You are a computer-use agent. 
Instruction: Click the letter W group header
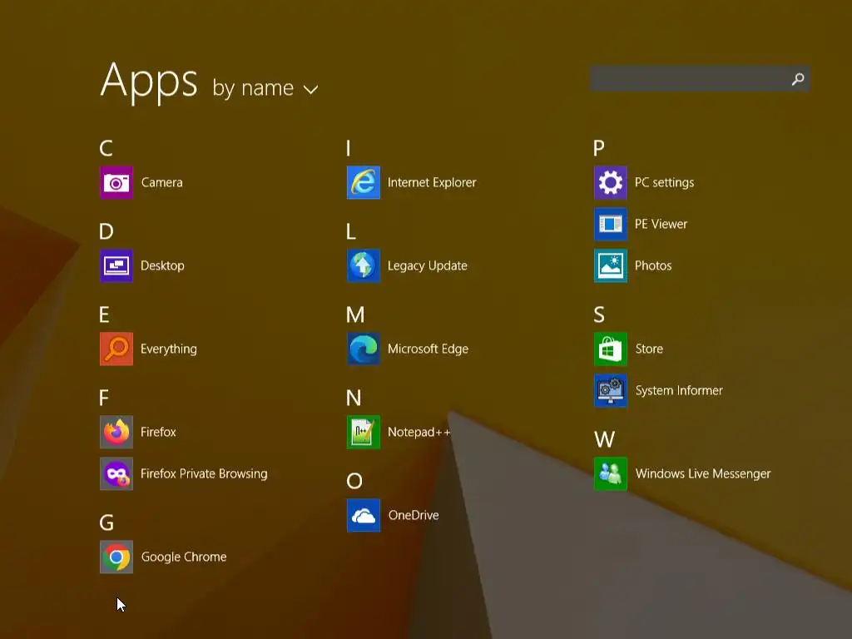[x=605, y=439]
